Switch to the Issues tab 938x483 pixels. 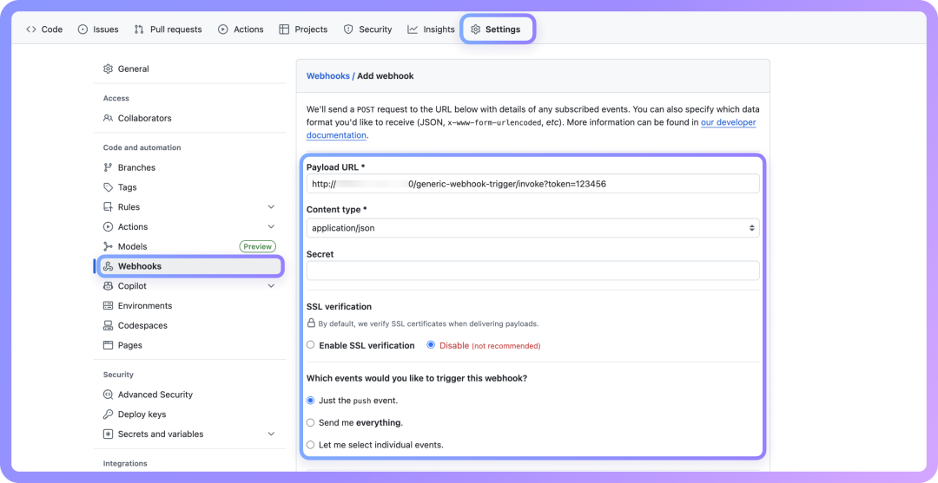(98, 29)
